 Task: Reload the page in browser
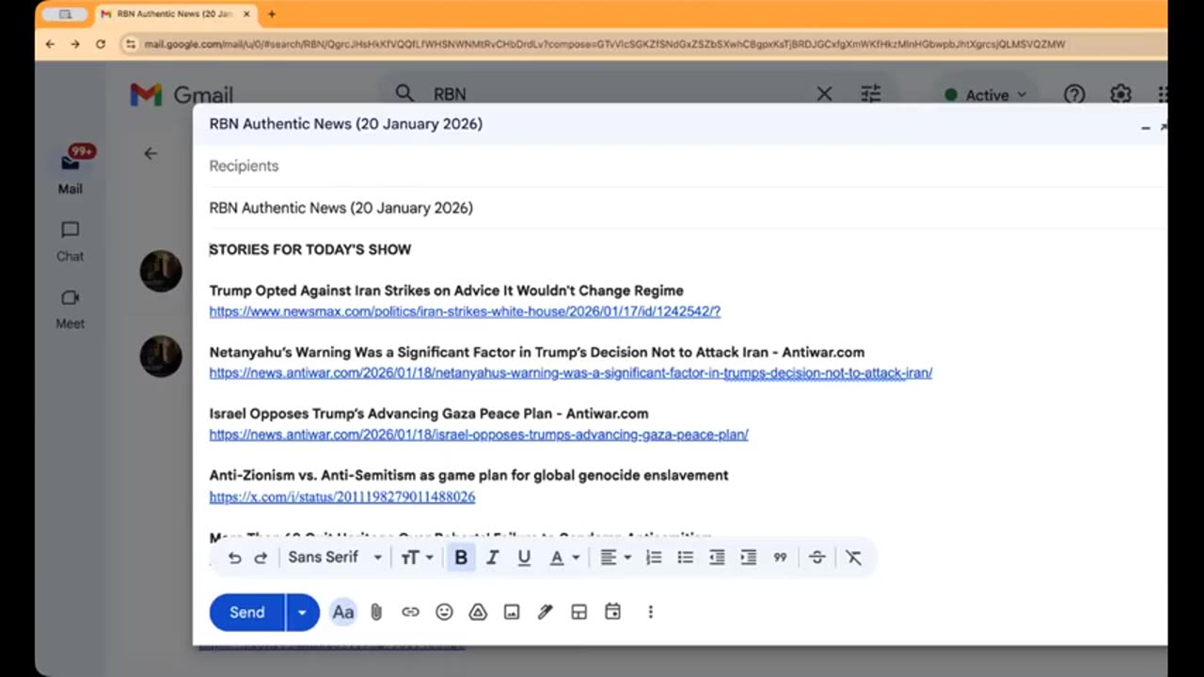point(101,44)
